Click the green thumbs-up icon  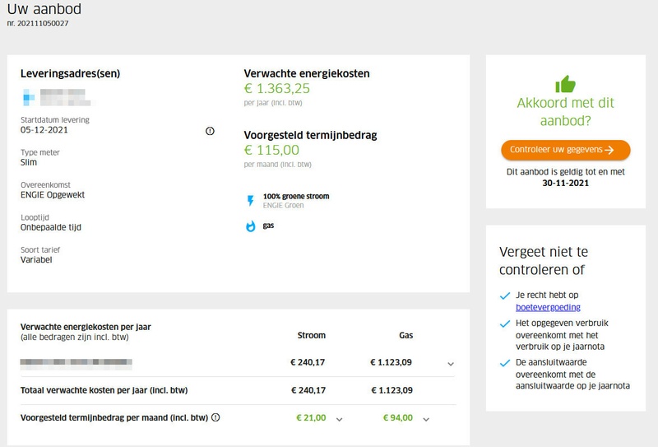(x=565, y=83)
